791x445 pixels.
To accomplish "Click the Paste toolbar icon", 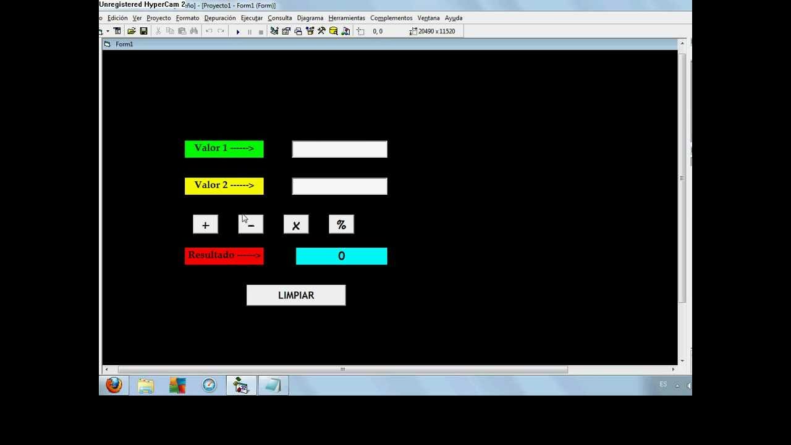I will (182, 31).
